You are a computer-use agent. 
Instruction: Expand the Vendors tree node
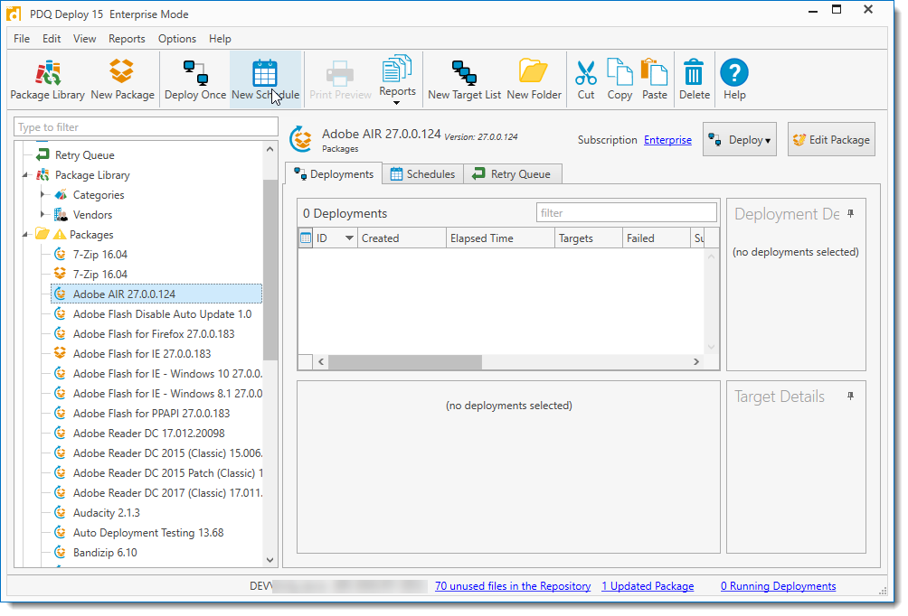click(x=43, y=215)
